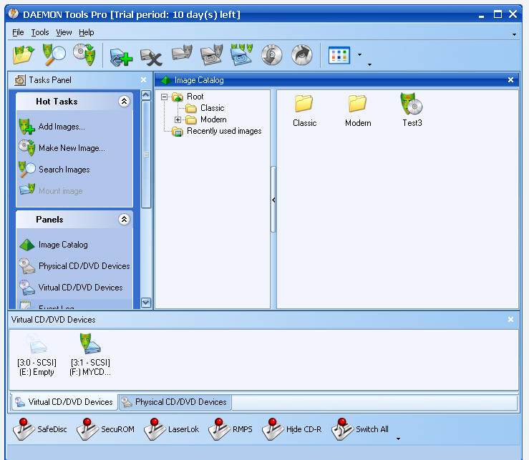Toggle the Switch All emulation switch

360,429
